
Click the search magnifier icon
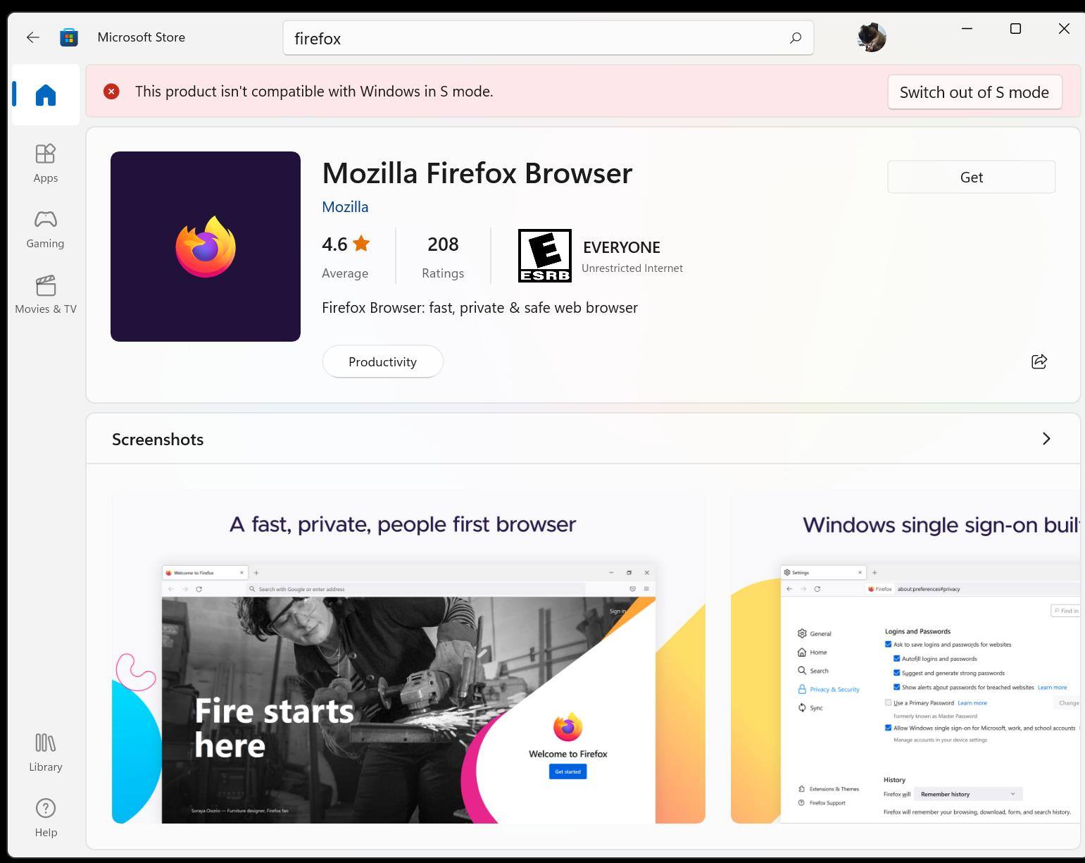[x=796, y=38]
